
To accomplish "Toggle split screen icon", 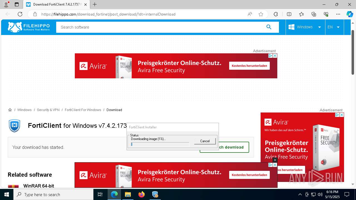I will click(289, 14).
